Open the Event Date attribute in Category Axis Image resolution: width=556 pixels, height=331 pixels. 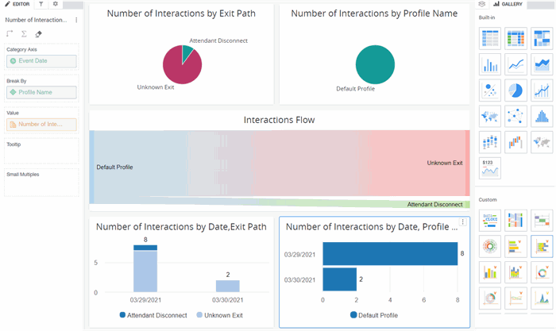click(x=41, y=61)
